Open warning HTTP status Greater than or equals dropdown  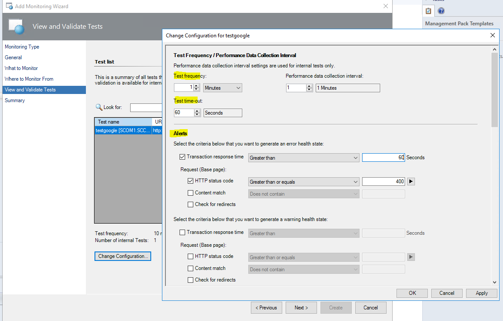pos(304,257)
